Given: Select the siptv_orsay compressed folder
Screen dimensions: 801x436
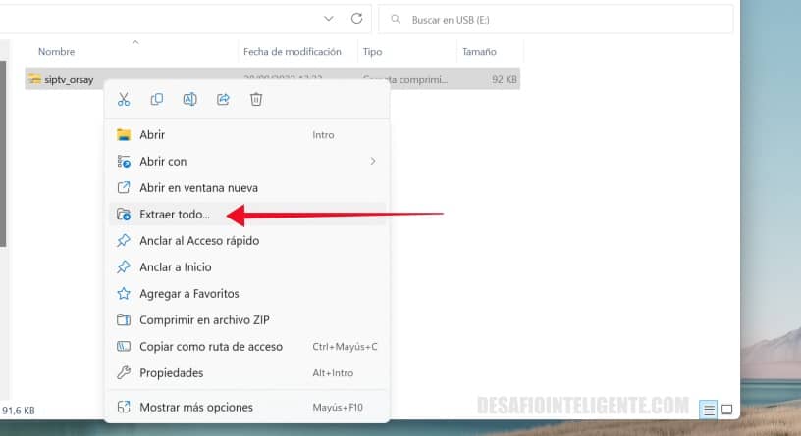Looking at the screenshot, I should (x=69, y=79).
